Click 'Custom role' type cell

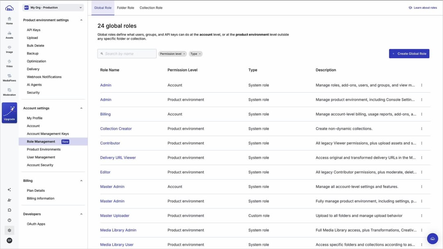pyautogui.click(x=259, y=216)
